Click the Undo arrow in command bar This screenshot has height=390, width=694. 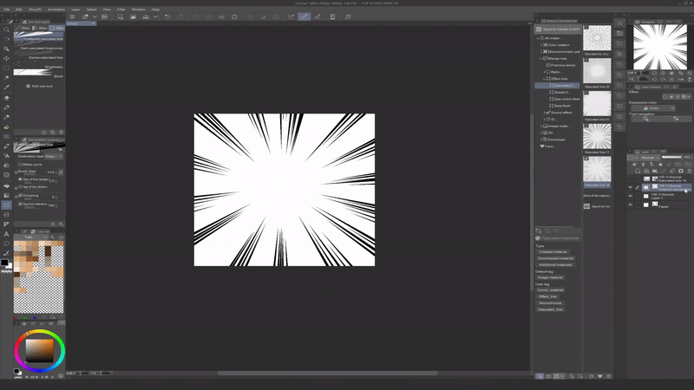(x=167, y=16)
